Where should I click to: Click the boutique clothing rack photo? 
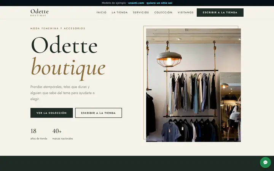193,85
